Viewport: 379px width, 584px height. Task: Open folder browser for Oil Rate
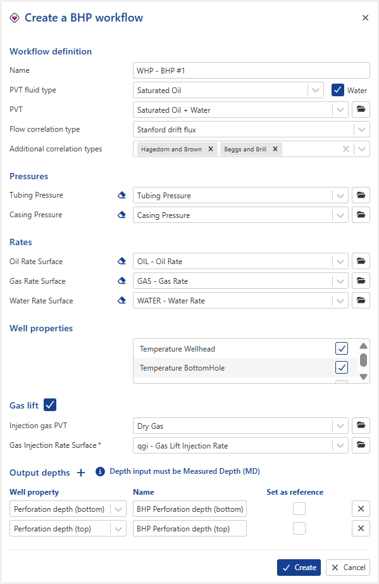(x=361, y=261)
